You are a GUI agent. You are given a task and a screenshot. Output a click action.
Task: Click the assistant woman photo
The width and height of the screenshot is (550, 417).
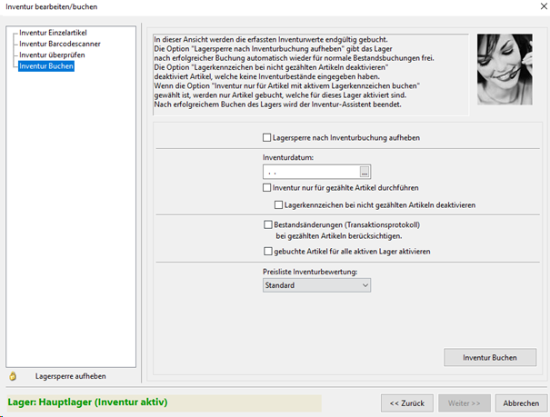[x=505, y=69]
